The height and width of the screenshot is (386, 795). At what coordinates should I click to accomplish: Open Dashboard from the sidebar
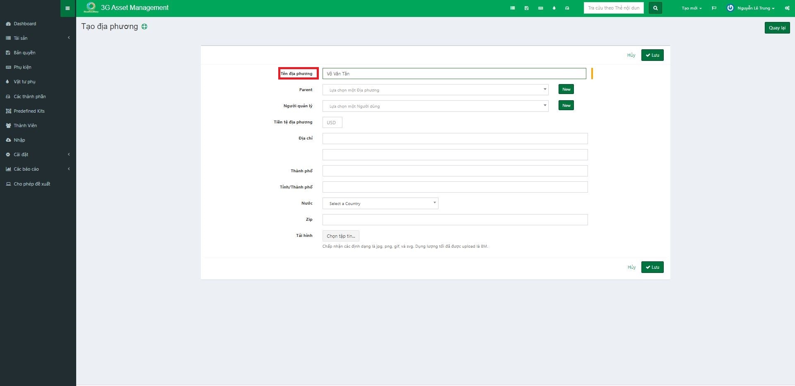25,24
